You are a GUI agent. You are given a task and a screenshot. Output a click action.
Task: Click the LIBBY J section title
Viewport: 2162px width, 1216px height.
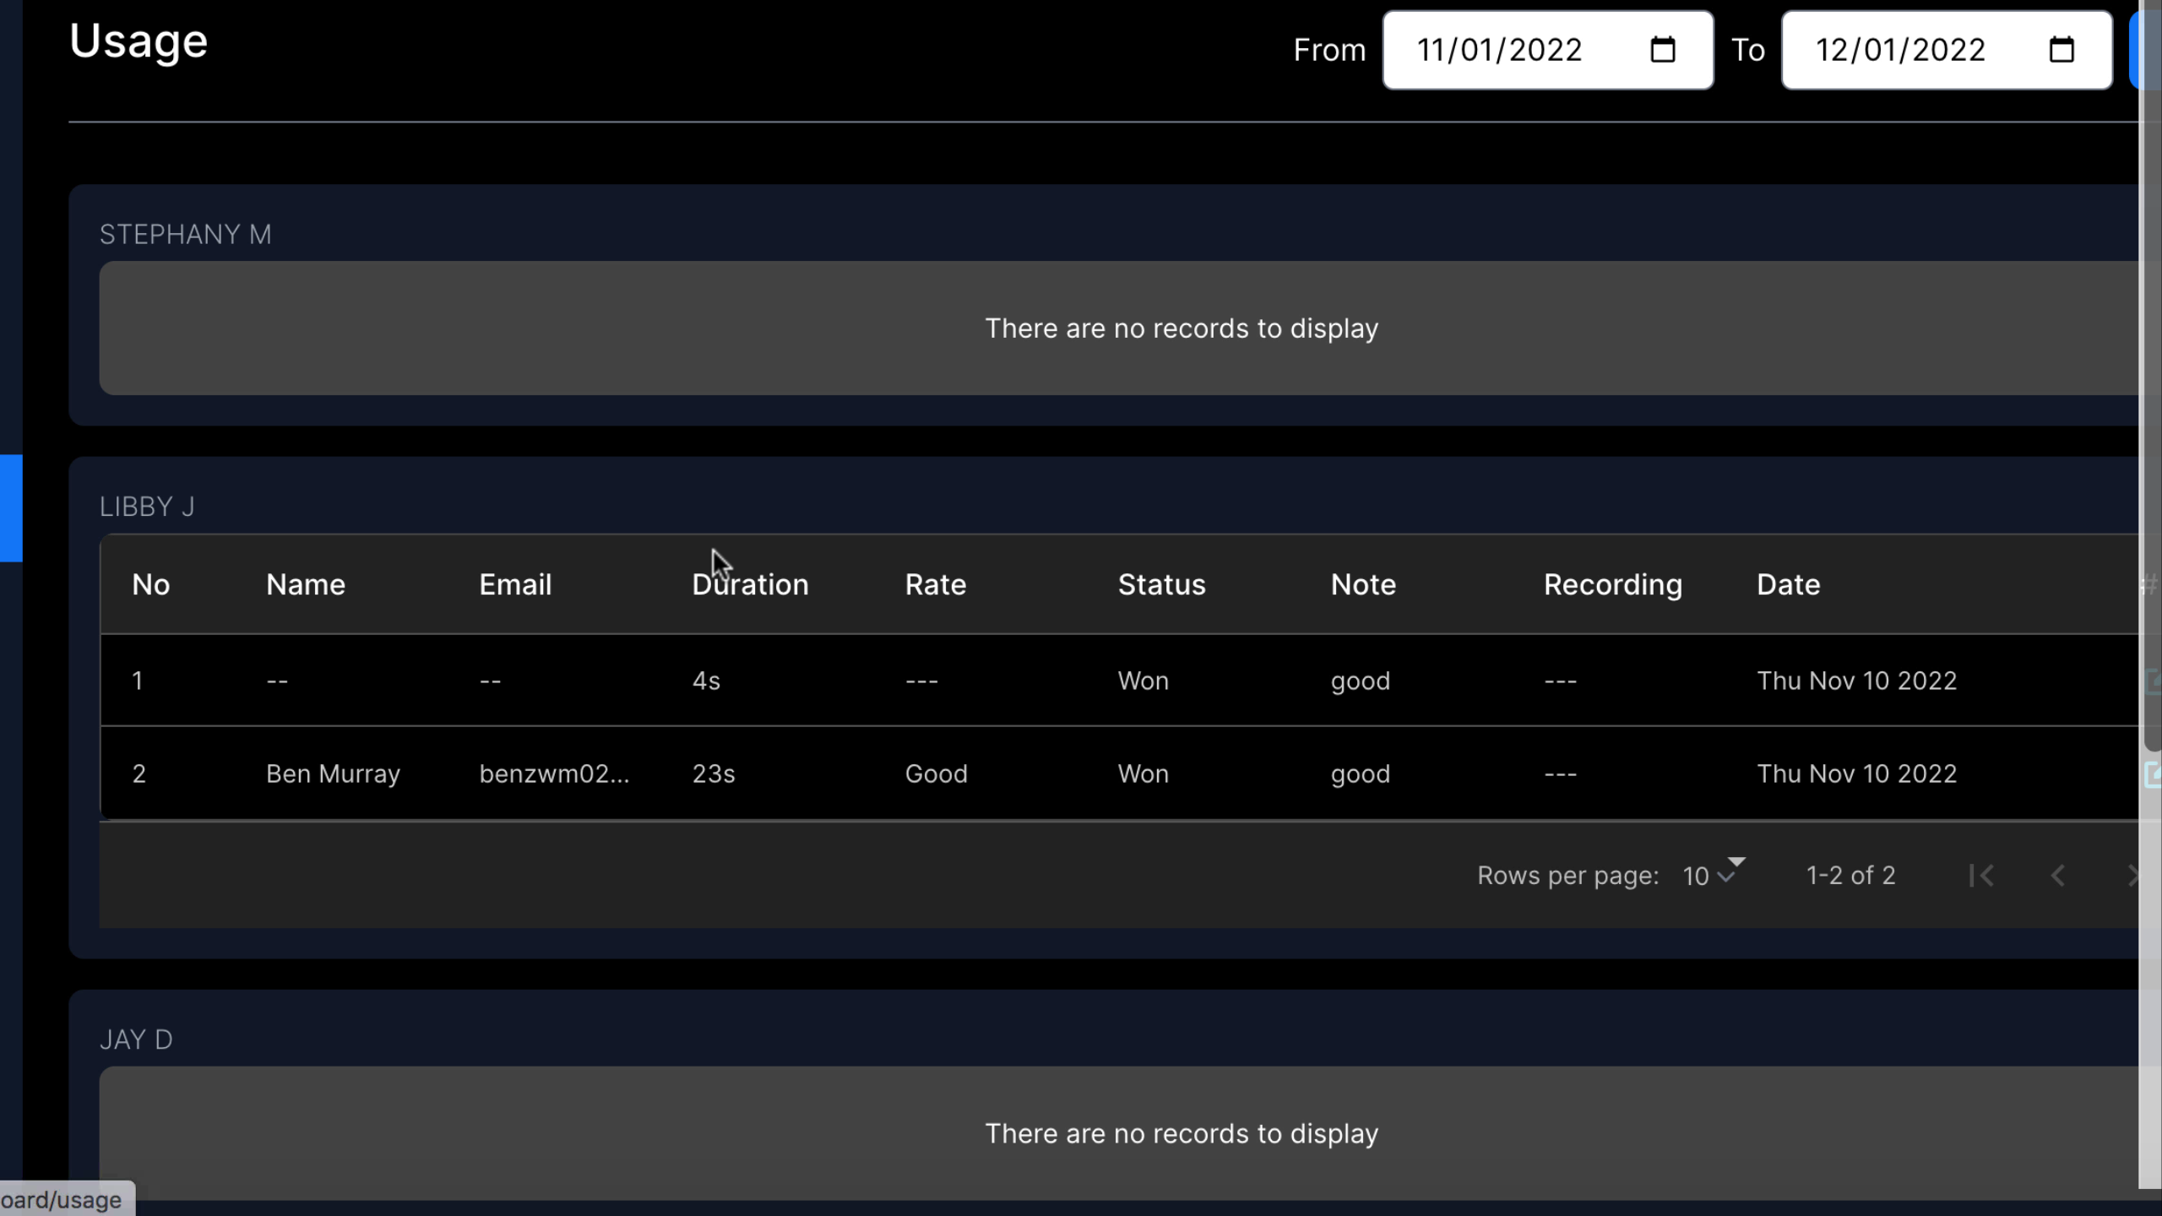pos(147,507)
